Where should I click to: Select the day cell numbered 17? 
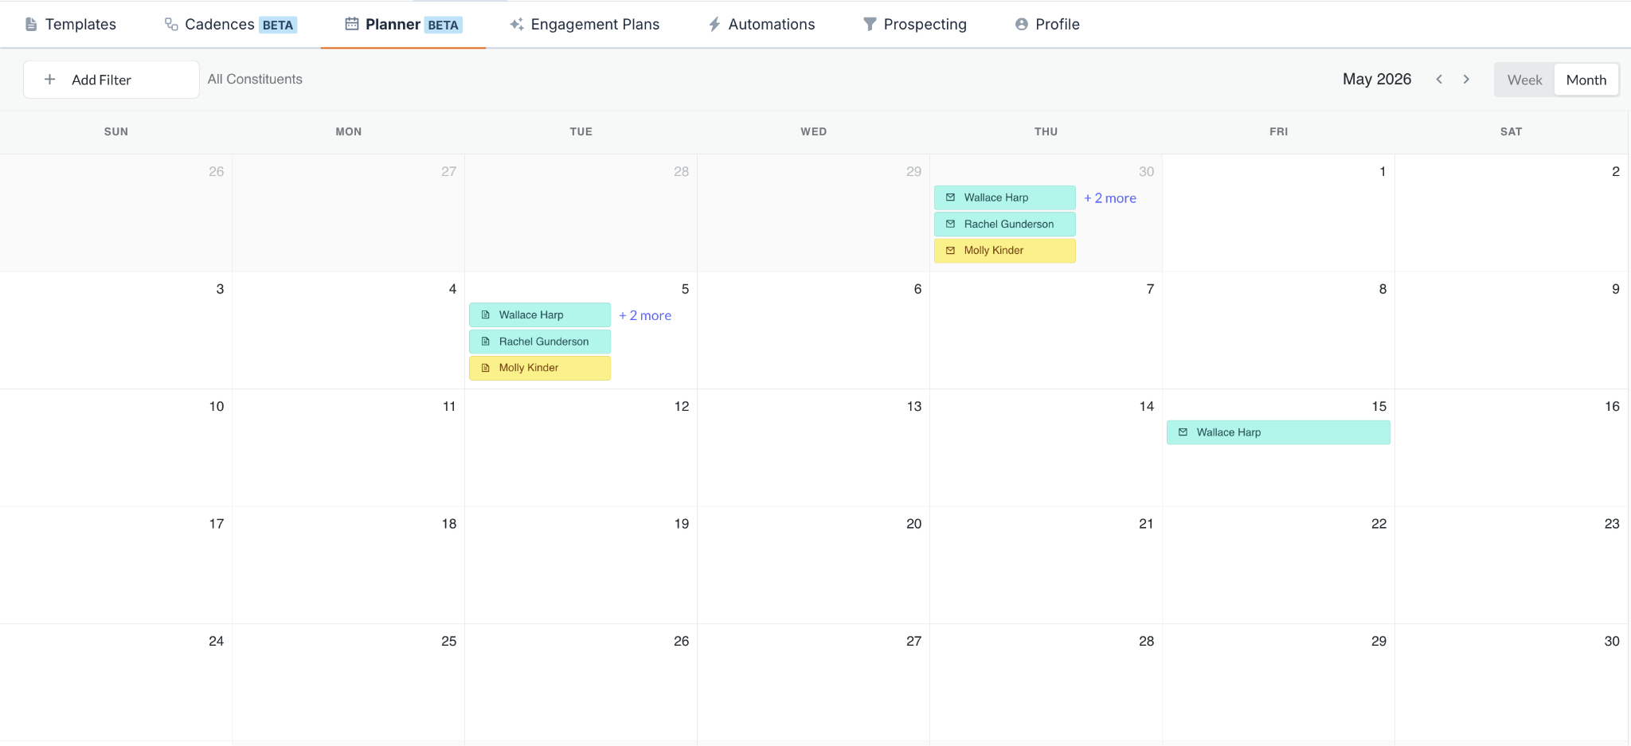115,565
